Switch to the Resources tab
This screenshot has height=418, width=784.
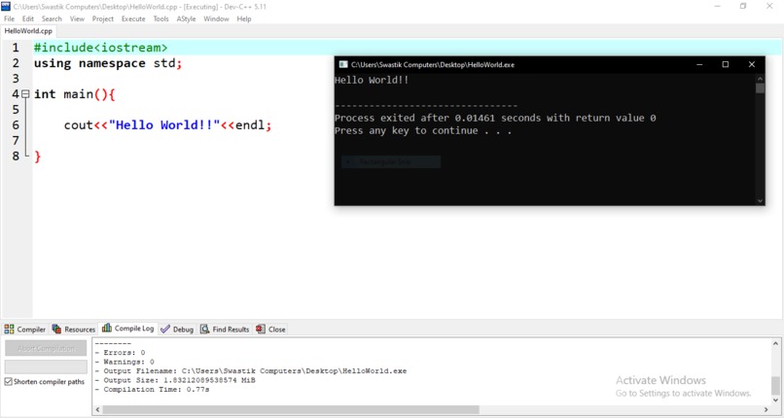coord(74,330)
